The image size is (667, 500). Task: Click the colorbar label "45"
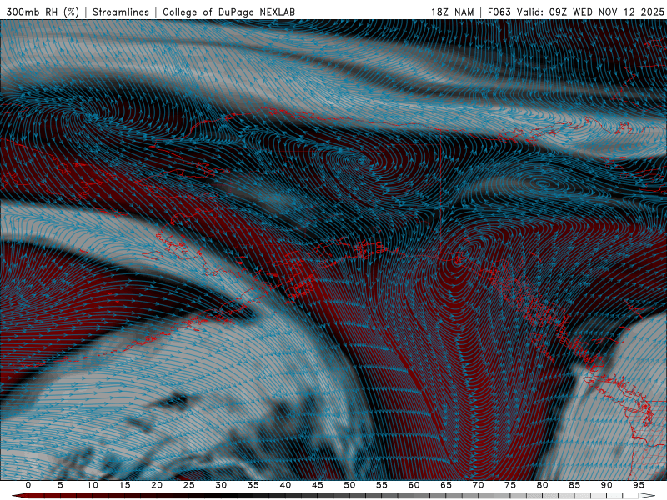click(x=318, y=485)
